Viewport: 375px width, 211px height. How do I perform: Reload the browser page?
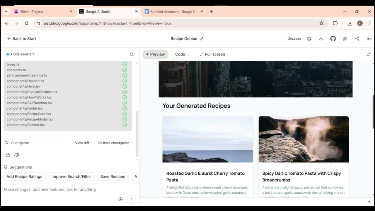pos(26,23)
